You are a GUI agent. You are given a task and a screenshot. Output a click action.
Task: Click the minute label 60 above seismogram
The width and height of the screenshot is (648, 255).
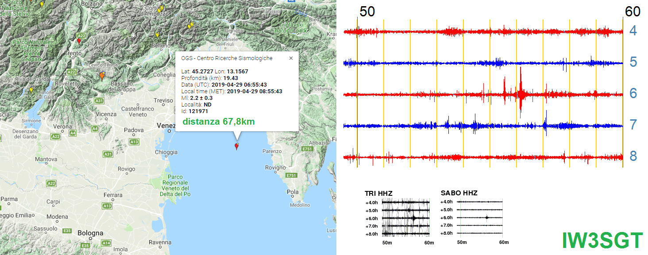(633, 11)
